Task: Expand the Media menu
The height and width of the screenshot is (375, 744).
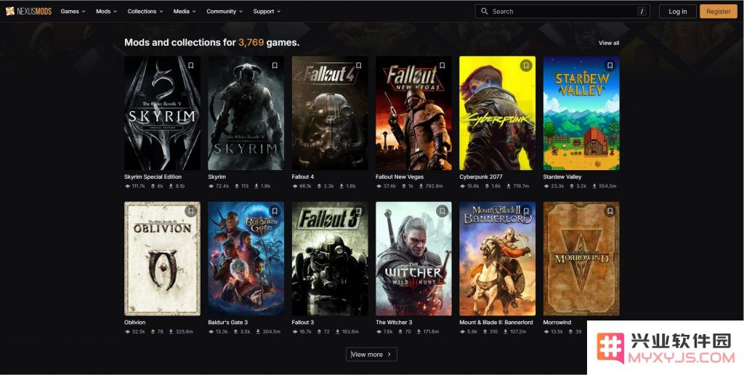Action: pyautogui.click(x=185, y=12)
